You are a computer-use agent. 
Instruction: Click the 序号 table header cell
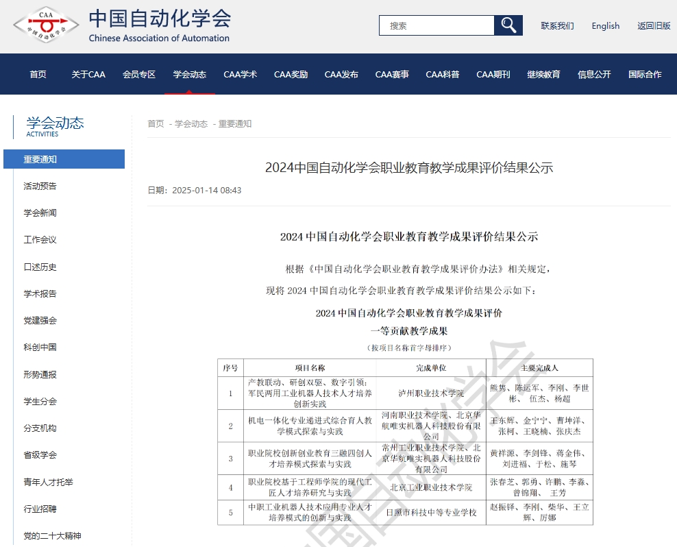click(230, 368)
